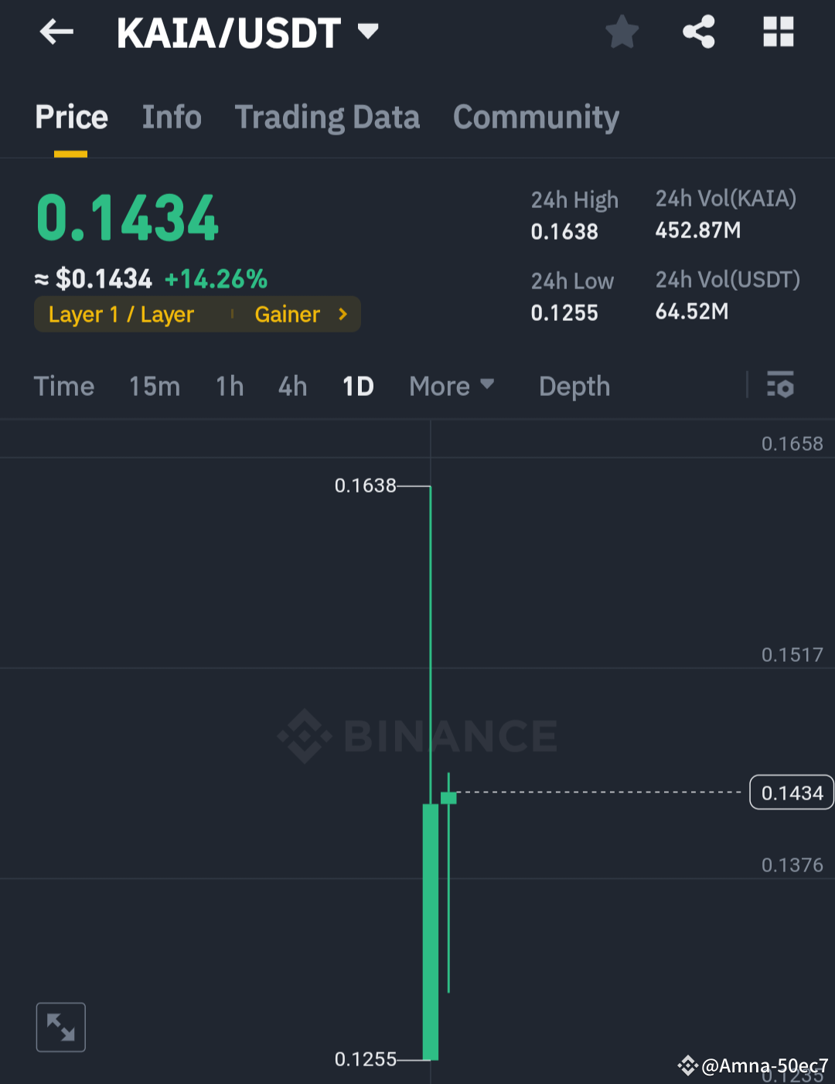Select the 15m chart interval

click(155, 386)
